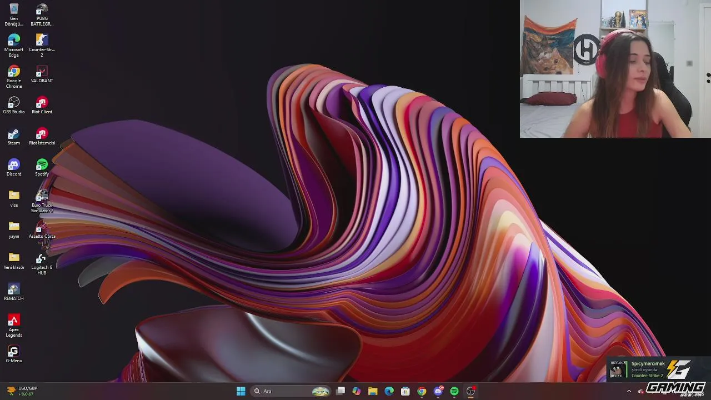Click the Ara search box in taskbar
The width and height of the screenshot is (711, 400).
point(291,391)
